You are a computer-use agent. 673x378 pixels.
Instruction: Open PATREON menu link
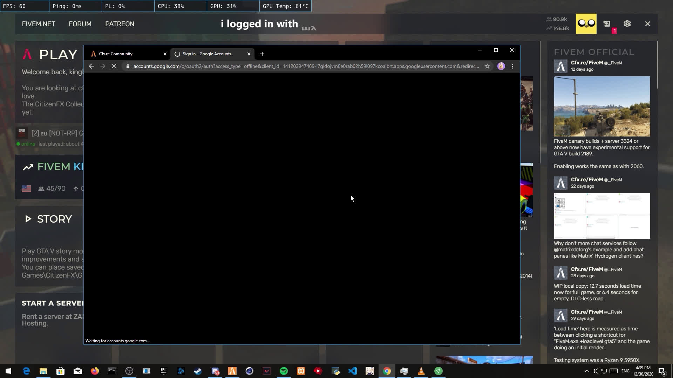pyautogui.click(x=120, y=24)
